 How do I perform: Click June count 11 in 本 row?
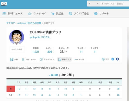point(58,89)
